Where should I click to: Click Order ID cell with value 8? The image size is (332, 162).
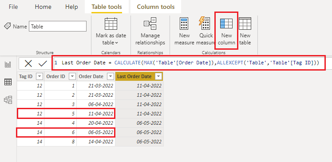click(60, 142)
